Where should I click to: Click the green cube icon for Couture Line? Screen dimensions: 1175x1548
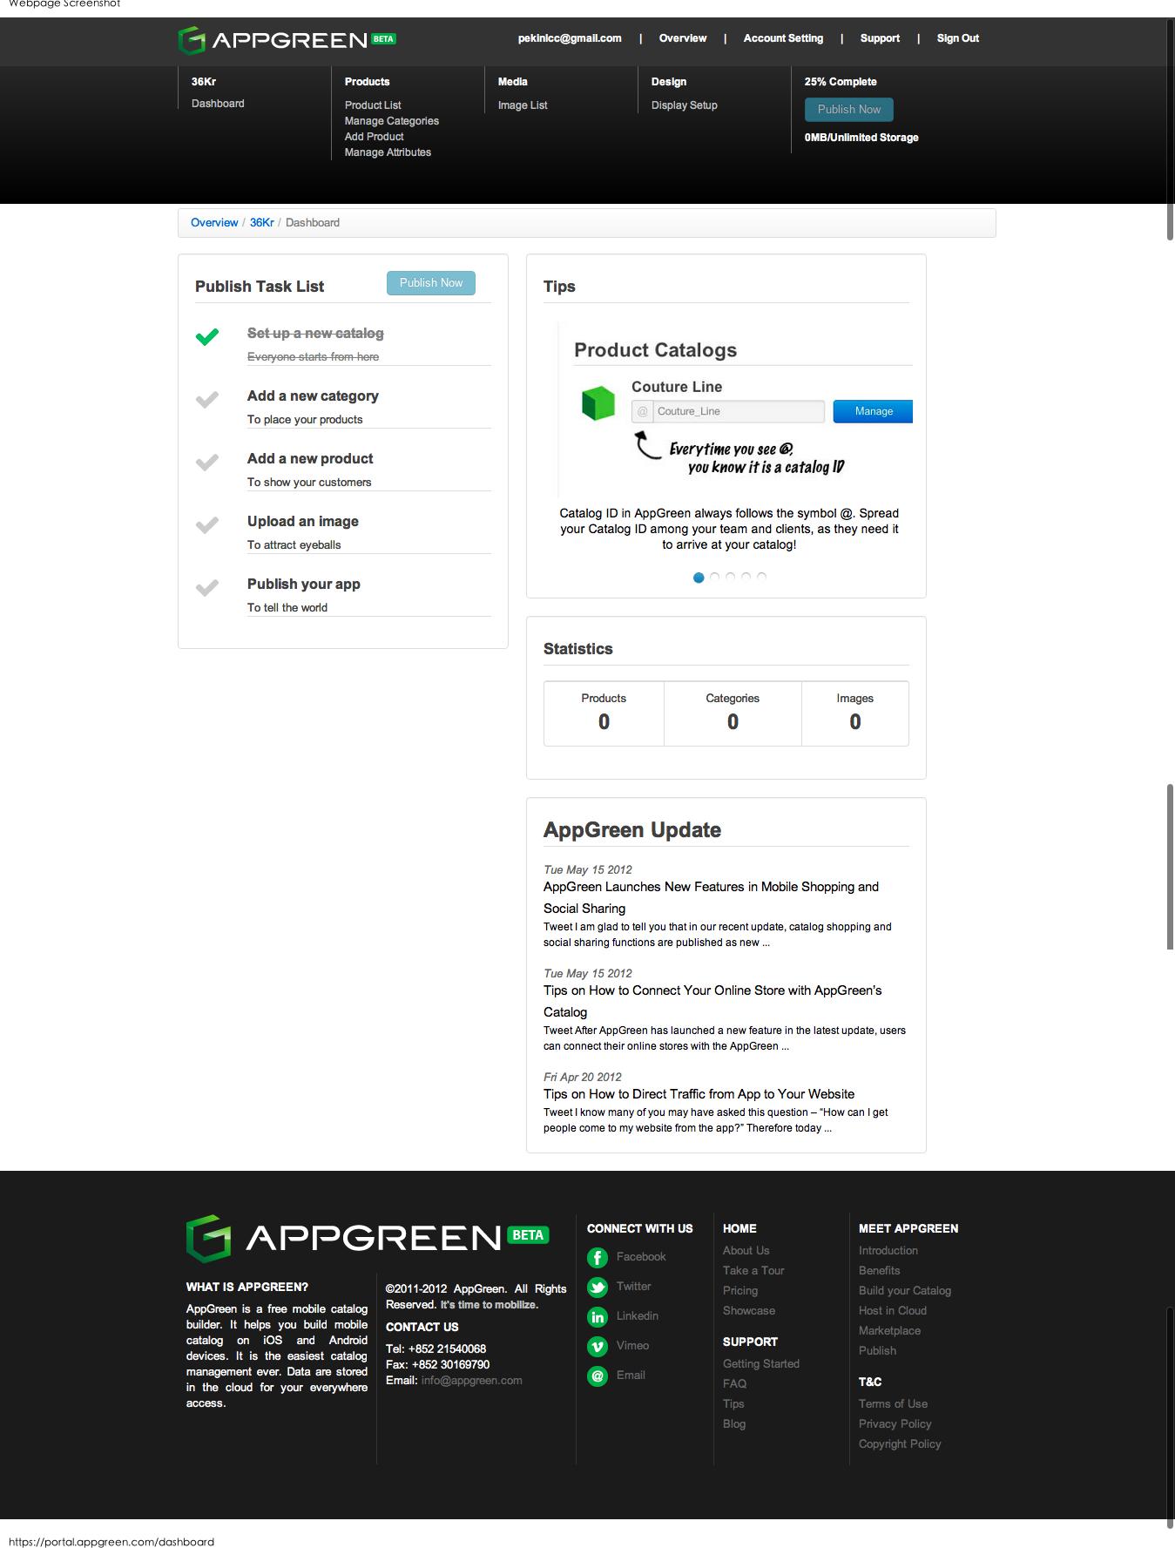[598, 403]
